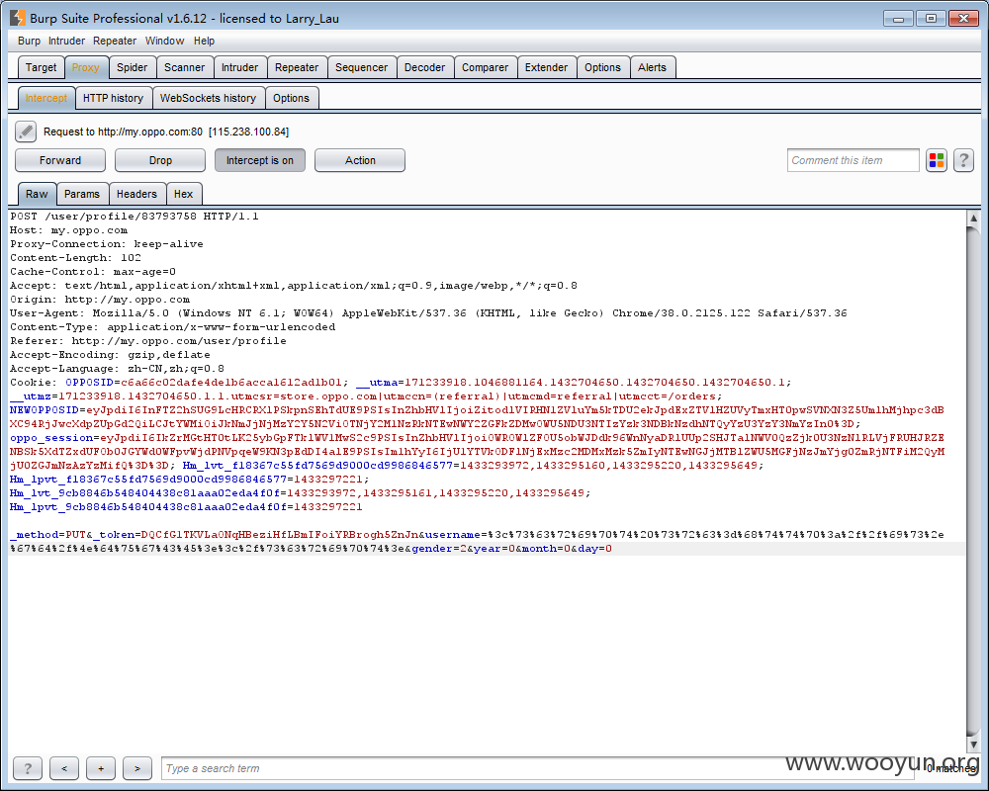Open the Burp menu
Image resolution: width=989 pixels, height=791 pixels.
tap(29, 41)
